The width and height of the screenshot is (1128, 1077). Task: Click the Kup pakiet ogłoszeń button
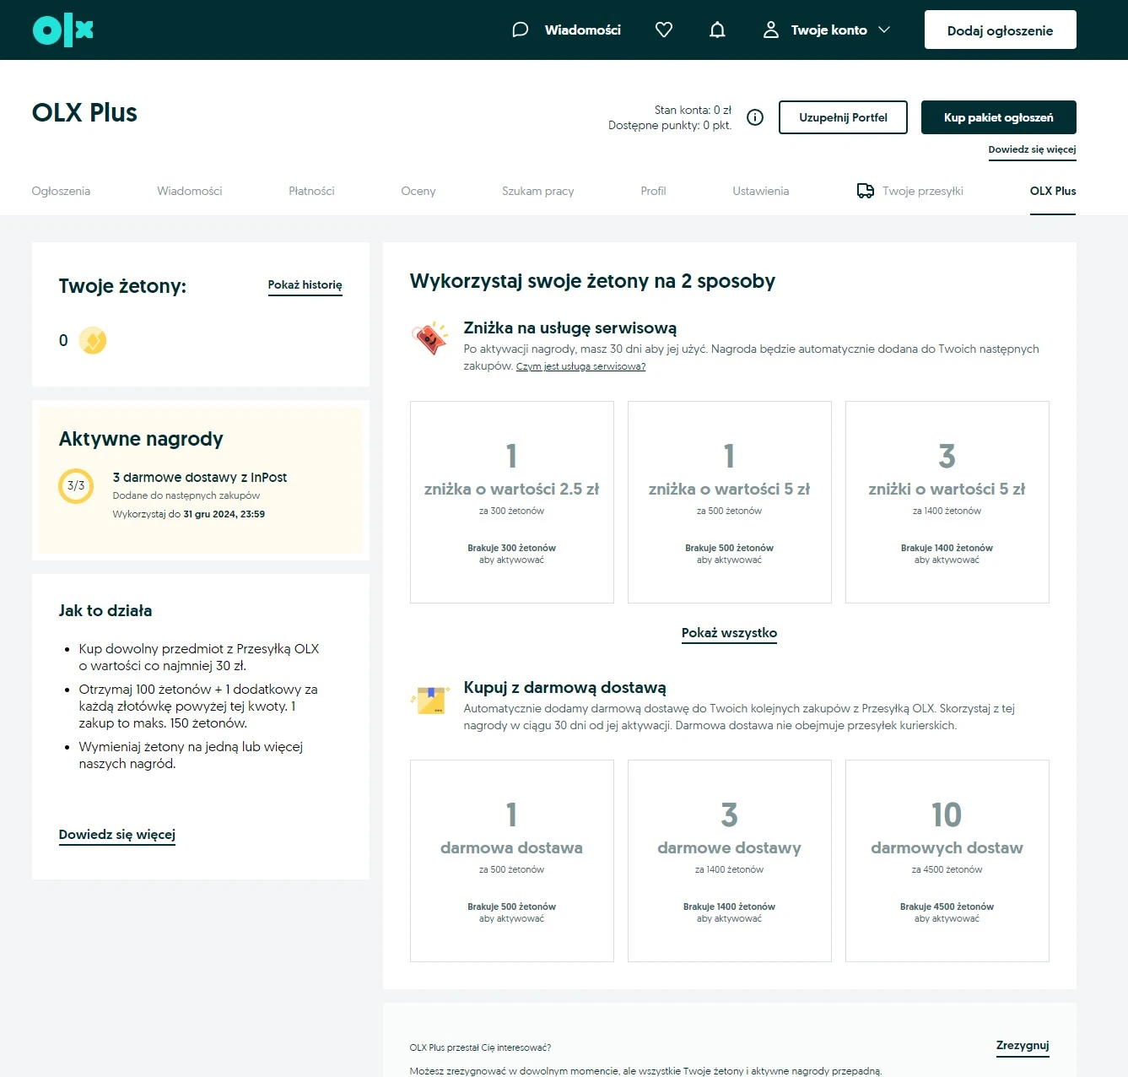tap(998, 117)
